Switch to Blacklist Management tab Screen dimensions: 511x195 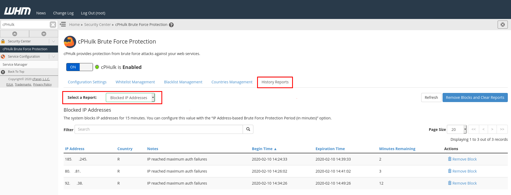tap(183, 82)
